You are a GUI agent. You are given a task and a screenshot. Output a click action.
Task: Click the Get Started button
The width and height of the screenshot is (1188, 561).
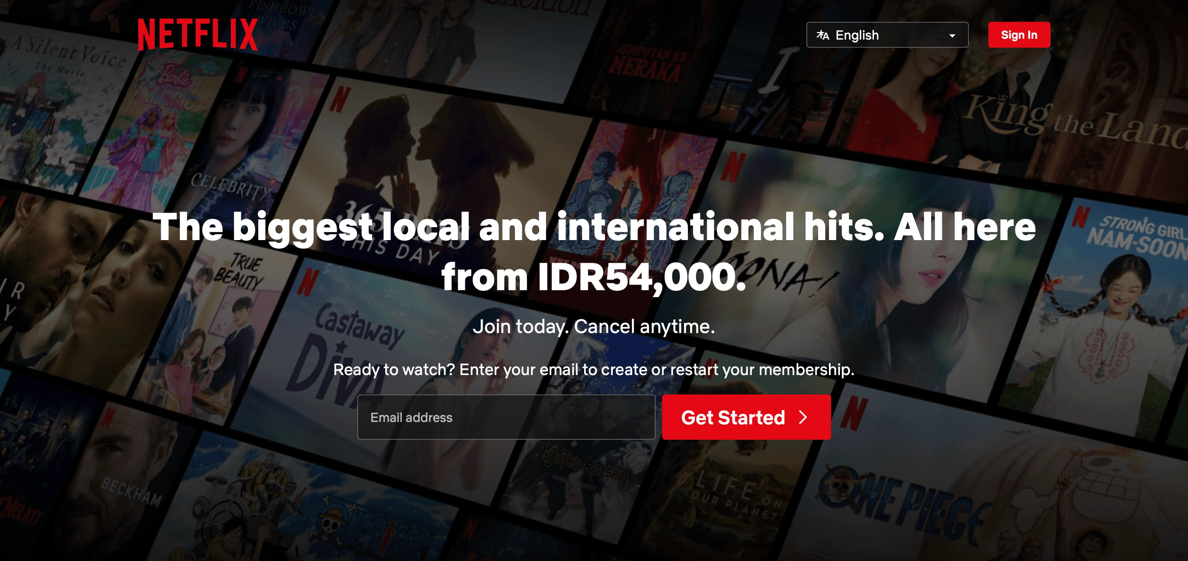(x=746, y=417)
